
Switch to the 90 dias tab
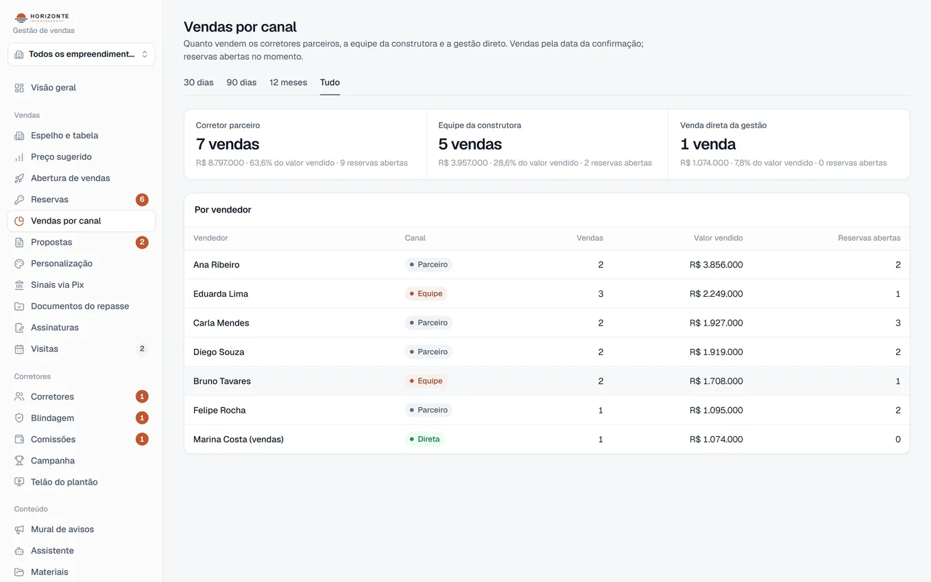click(x=241, y=82)
